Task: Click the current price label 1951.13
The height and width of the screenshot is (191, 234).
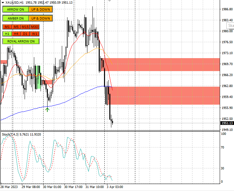Action: [227, 123]
